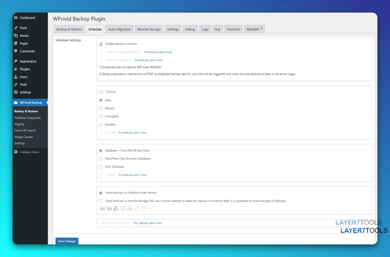The width and height of the screenshot is (390, 257).
Task: Click the Dashboard gauge icon in sidebar
Action: [x=16, y=17]
